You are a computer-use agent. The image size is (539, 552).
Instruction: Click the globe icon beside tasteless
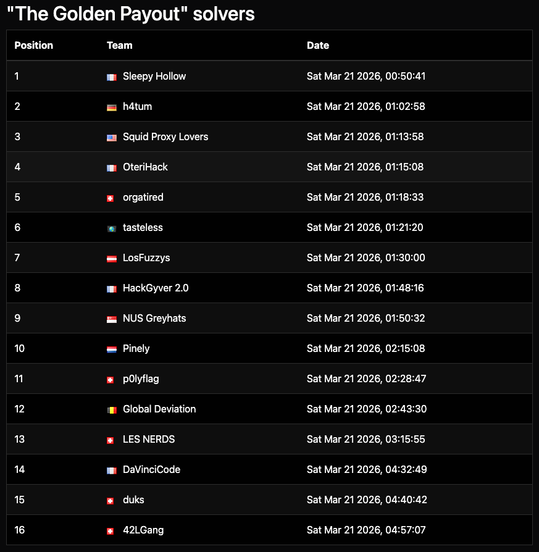click(x=111, y=228)
